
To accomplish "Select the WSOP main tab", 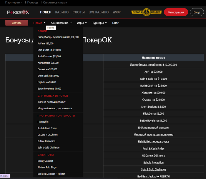I will click(x=117, y=12).
